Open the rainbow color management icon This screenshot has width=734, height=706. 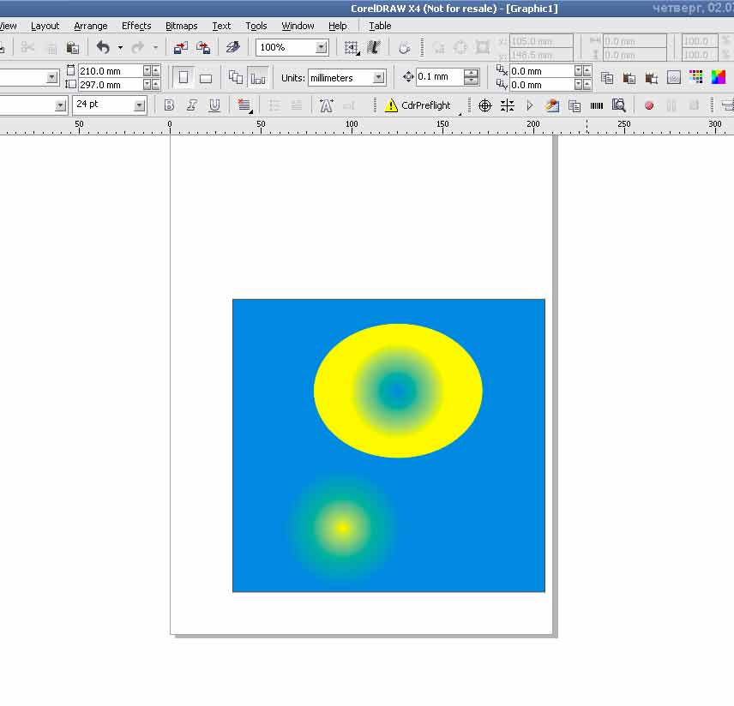(x=718, y=77)
